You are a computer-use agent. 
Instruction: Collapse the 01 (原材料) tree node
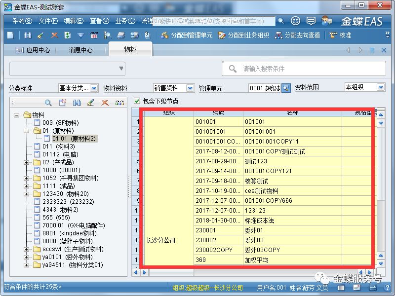26,131
